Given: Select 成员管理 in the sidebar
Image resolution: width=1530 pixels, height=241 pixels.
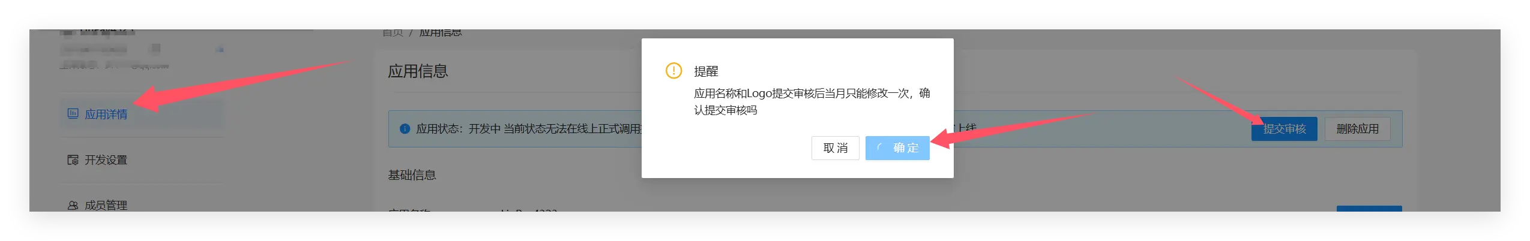Looking at the screenshot, I should (x=142, y=204).
